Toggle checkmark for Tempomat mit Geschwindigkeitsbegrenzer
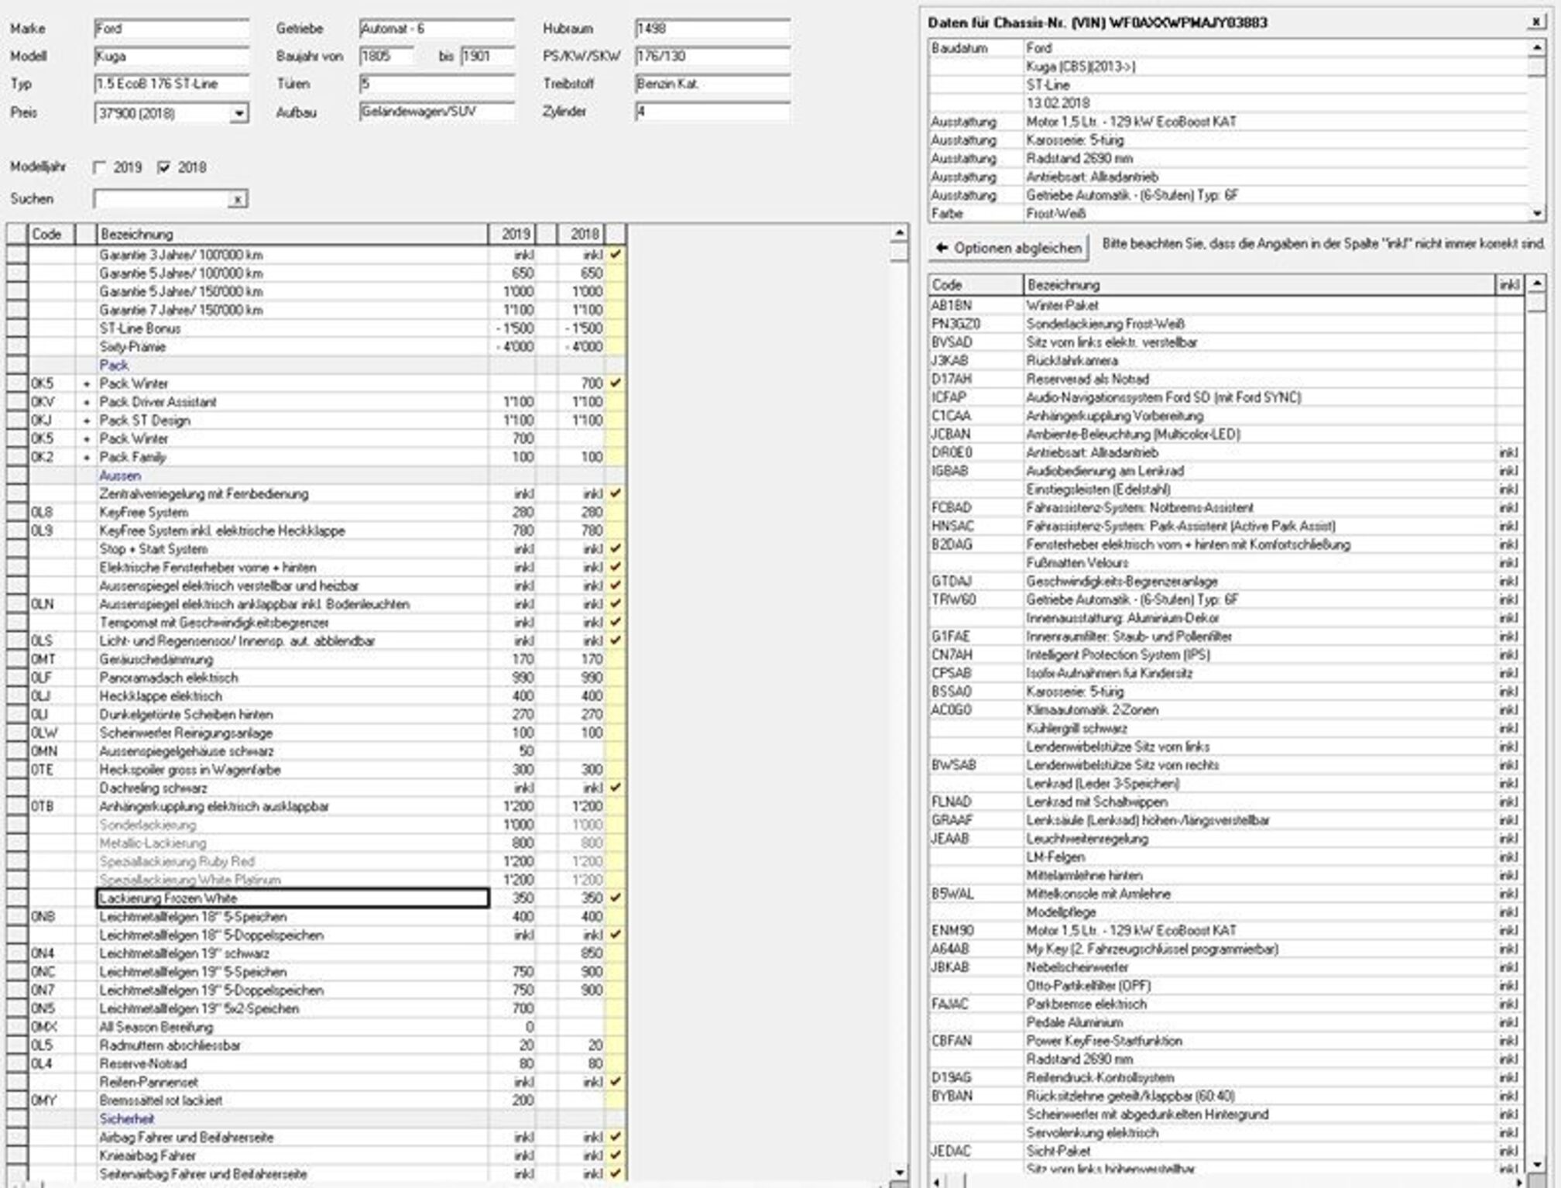Image resolution: width=1561 pixels, height=1188 pixels. pyautogui.click(x=616, y=623)
